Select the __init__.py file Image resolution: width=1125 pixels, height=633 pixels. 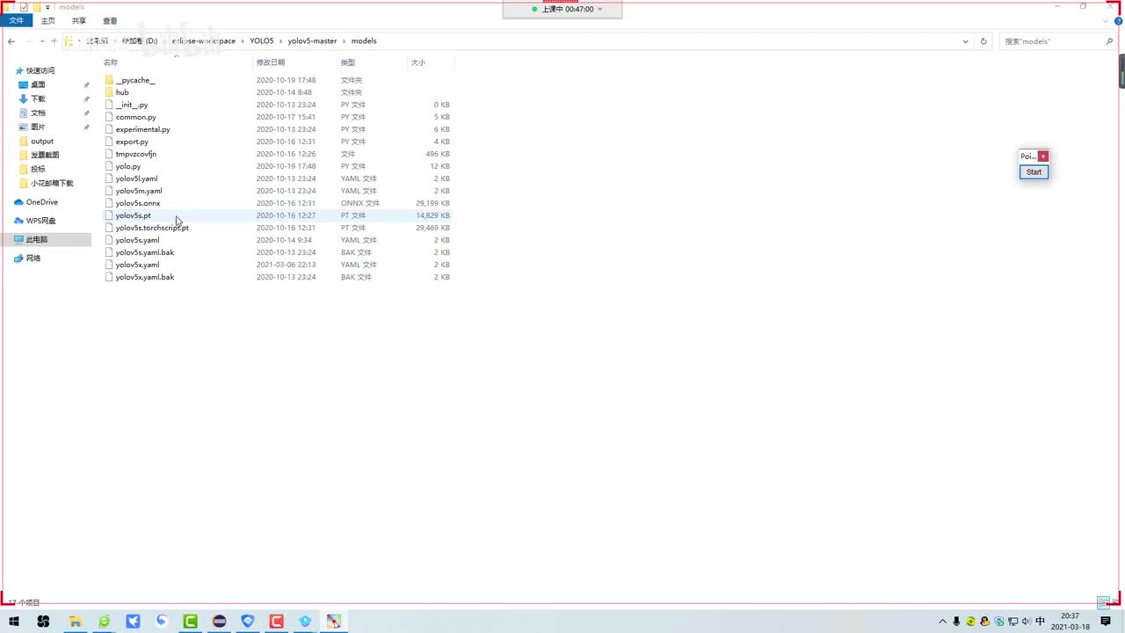coord(132,105)
